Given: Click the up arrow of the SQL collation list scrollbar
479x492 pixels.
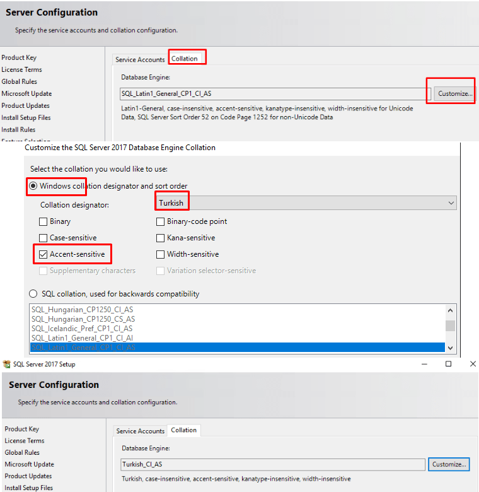Looking at the screenshot, I should click(x=450, y=310).
